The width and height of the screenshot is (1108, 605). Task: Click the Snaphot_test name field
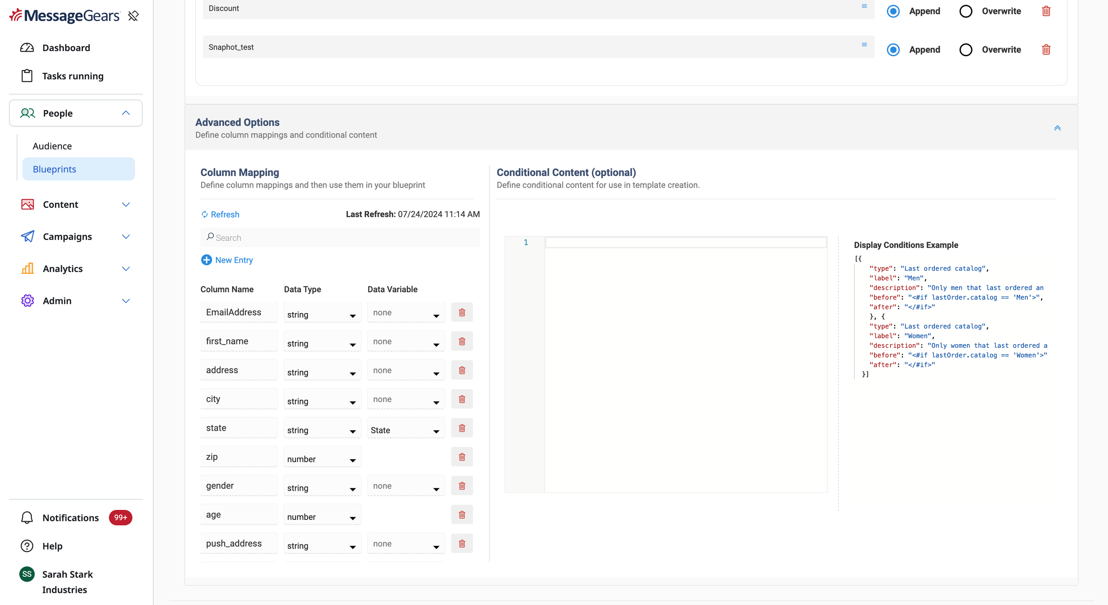pos(538,47)
